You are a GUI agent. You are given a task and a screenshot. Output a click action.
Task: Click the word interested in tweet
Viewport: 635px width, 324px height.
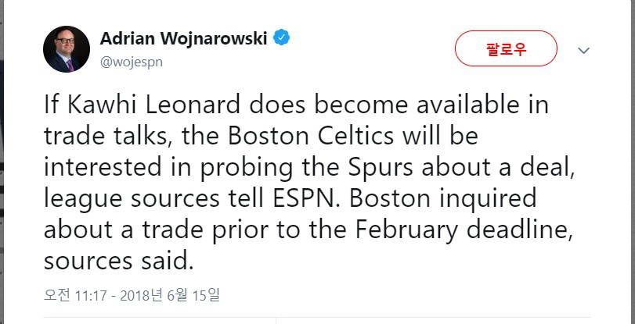103,168
